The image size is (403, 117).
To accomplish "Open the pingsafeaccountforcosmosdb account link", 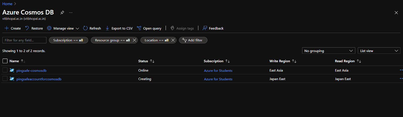I will 39,79.
